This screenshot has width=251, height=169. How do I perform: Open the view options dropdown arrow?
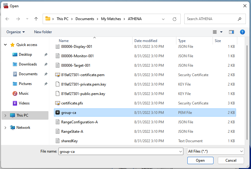[x=221, y=32]
